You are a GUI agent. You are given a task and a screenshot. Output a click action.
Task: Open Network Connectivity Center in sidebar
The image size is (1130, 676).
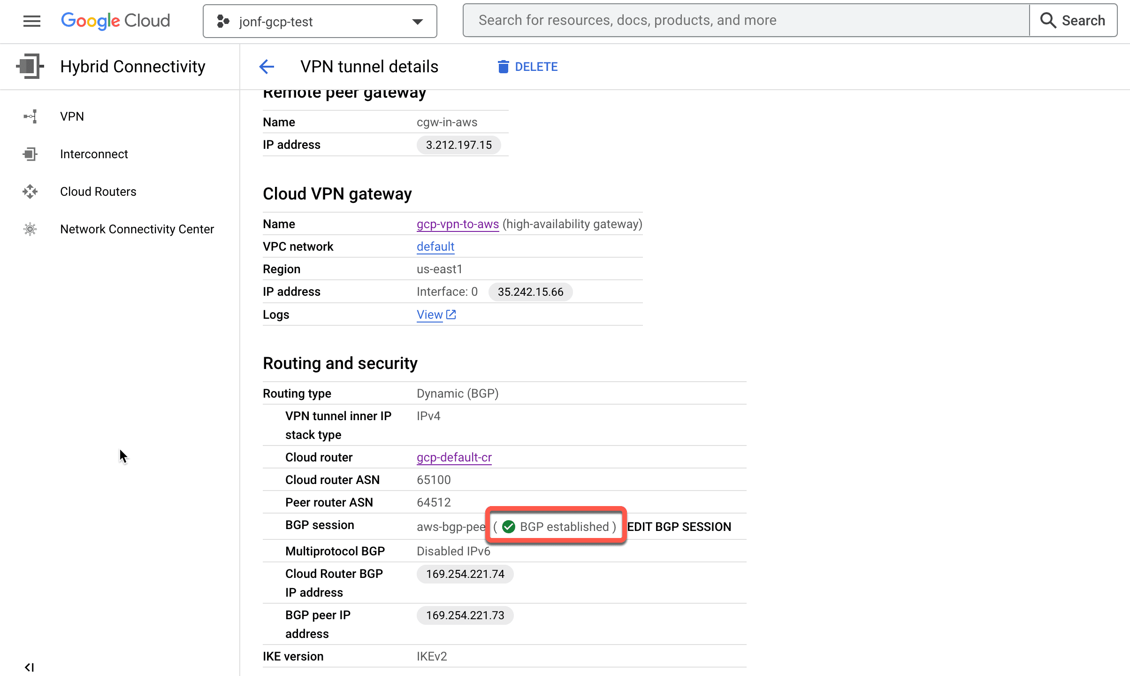[137, 229]
